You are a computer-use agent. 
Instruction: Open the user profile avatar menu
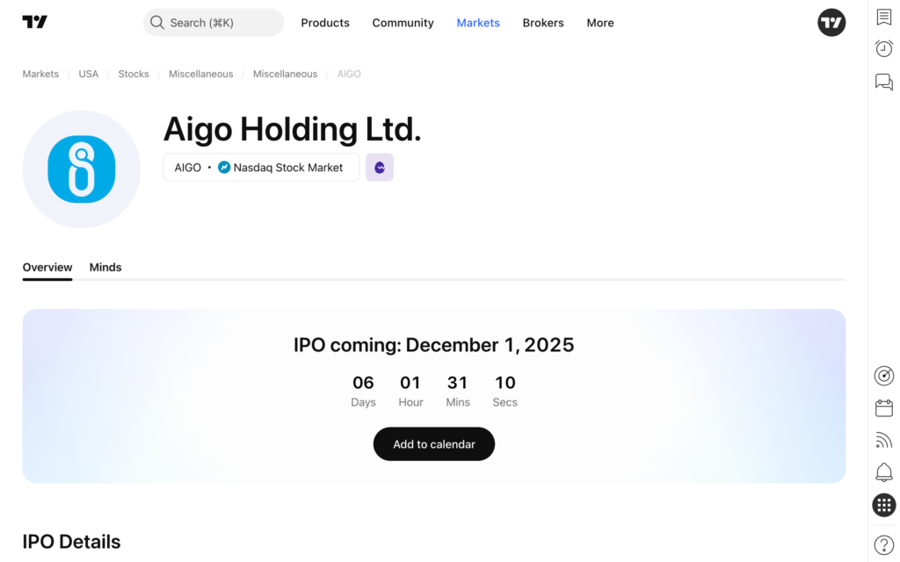tap(831, 23)
